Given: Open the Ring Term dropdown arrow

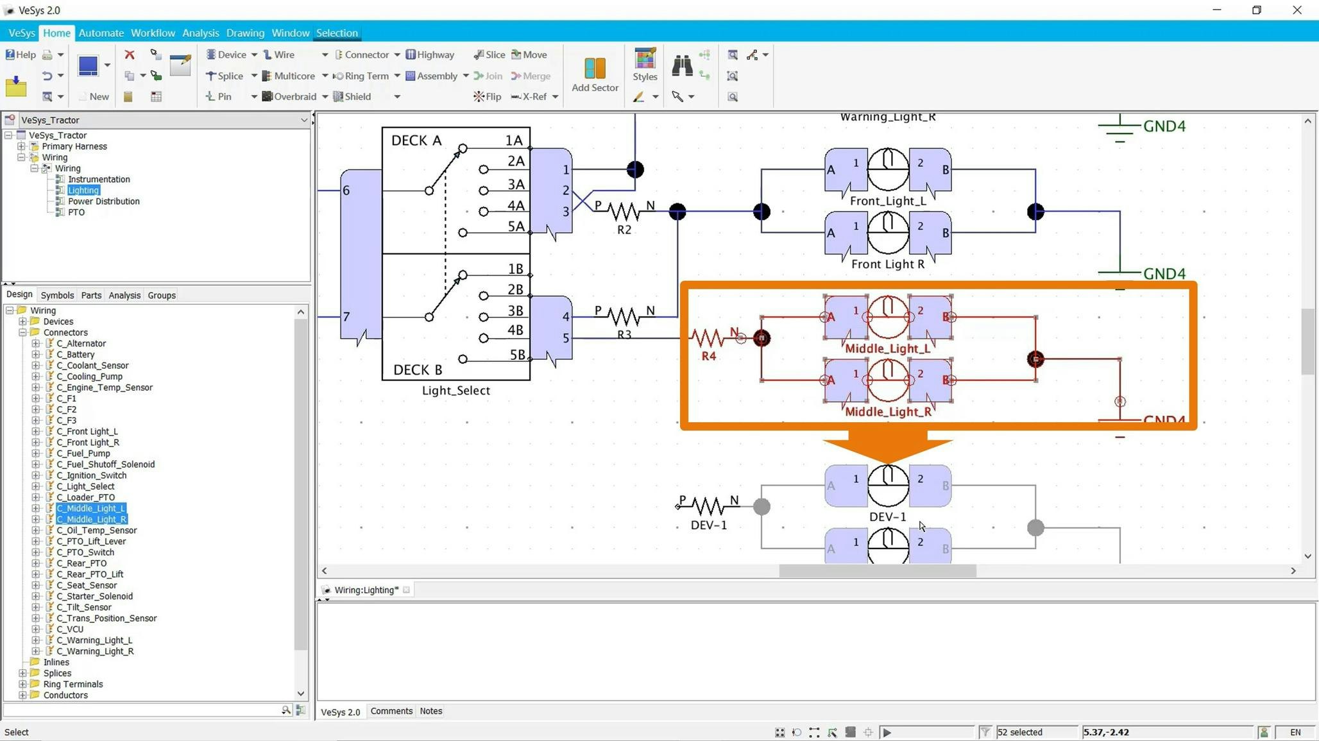Looking at the screenshot, I should point(396,76).
